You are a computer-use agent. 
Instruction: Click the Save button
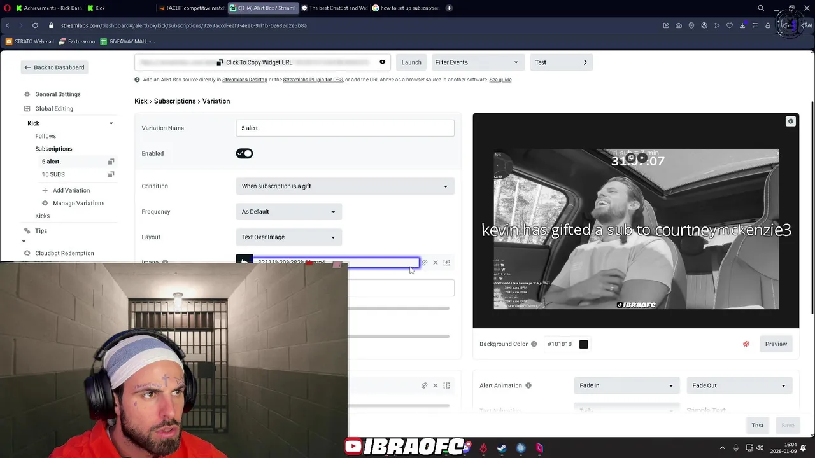[788, 426]
